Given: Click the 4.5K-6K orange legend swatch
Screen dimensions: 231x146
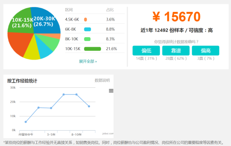Looking at the screenshot, I should point(85,20).
